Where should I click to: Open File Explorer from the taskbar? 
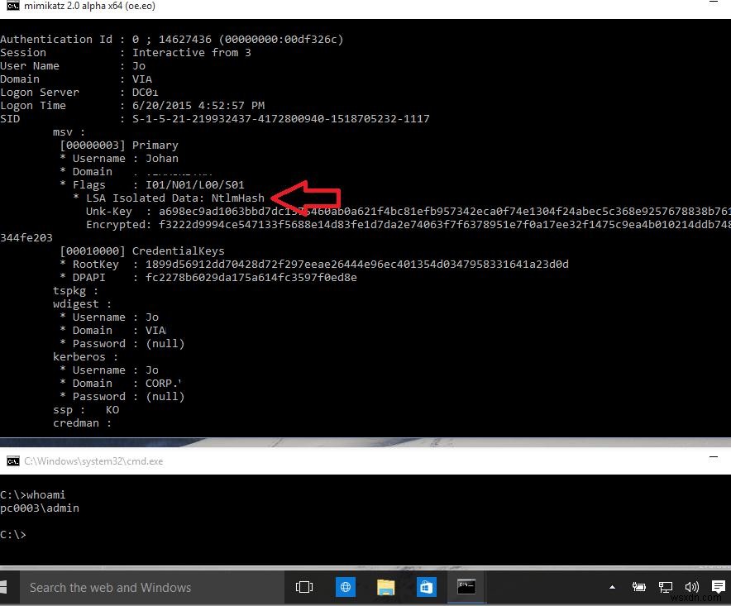[x=385, y=587]
